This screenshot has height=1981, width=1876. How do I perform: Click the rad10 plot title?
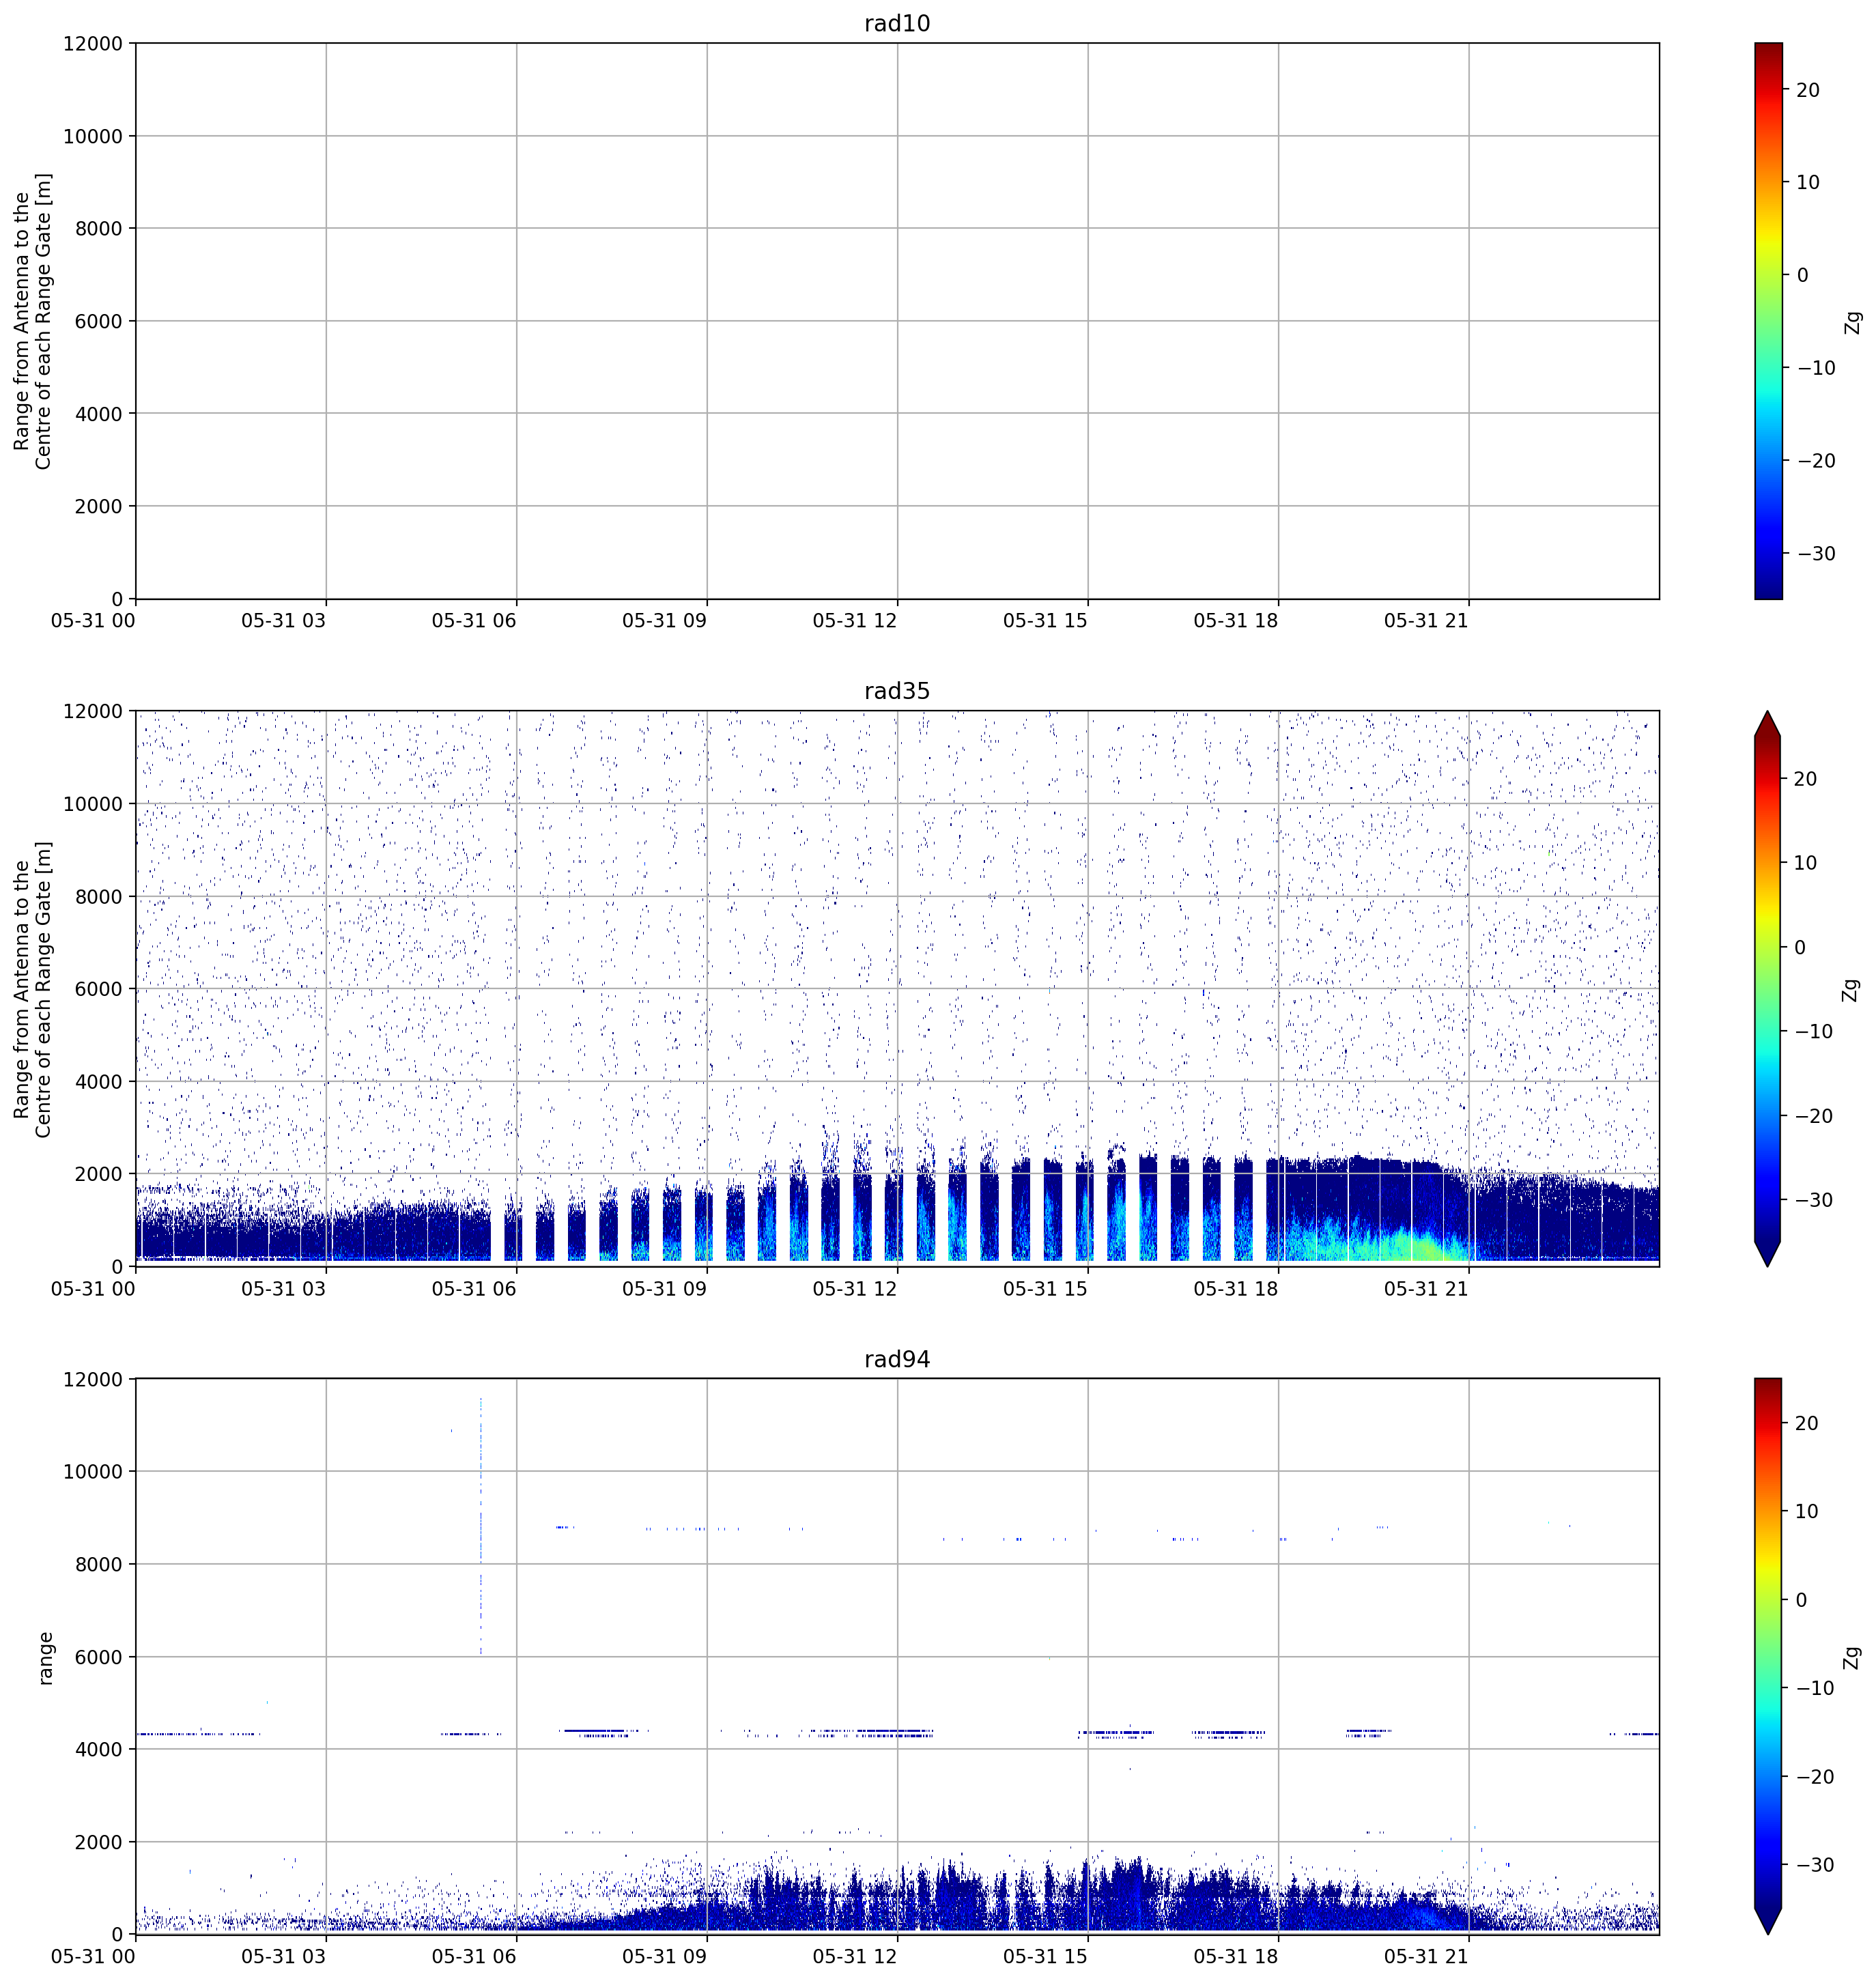(x=897, y=23)
